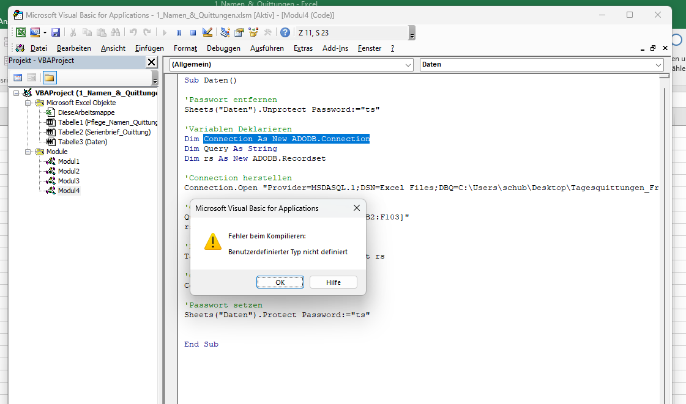
Task: Open the Properties Window toolbar icon
Action: (x=239, y=32)
